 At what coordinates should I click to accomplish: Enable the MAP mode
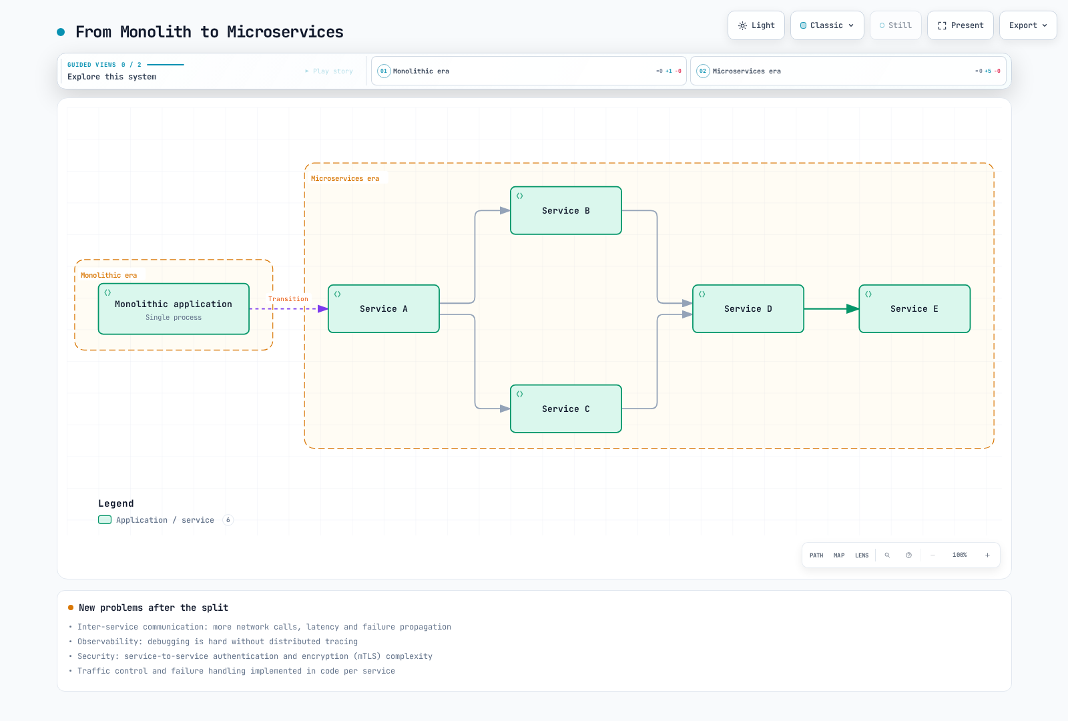tap(839, 555)
